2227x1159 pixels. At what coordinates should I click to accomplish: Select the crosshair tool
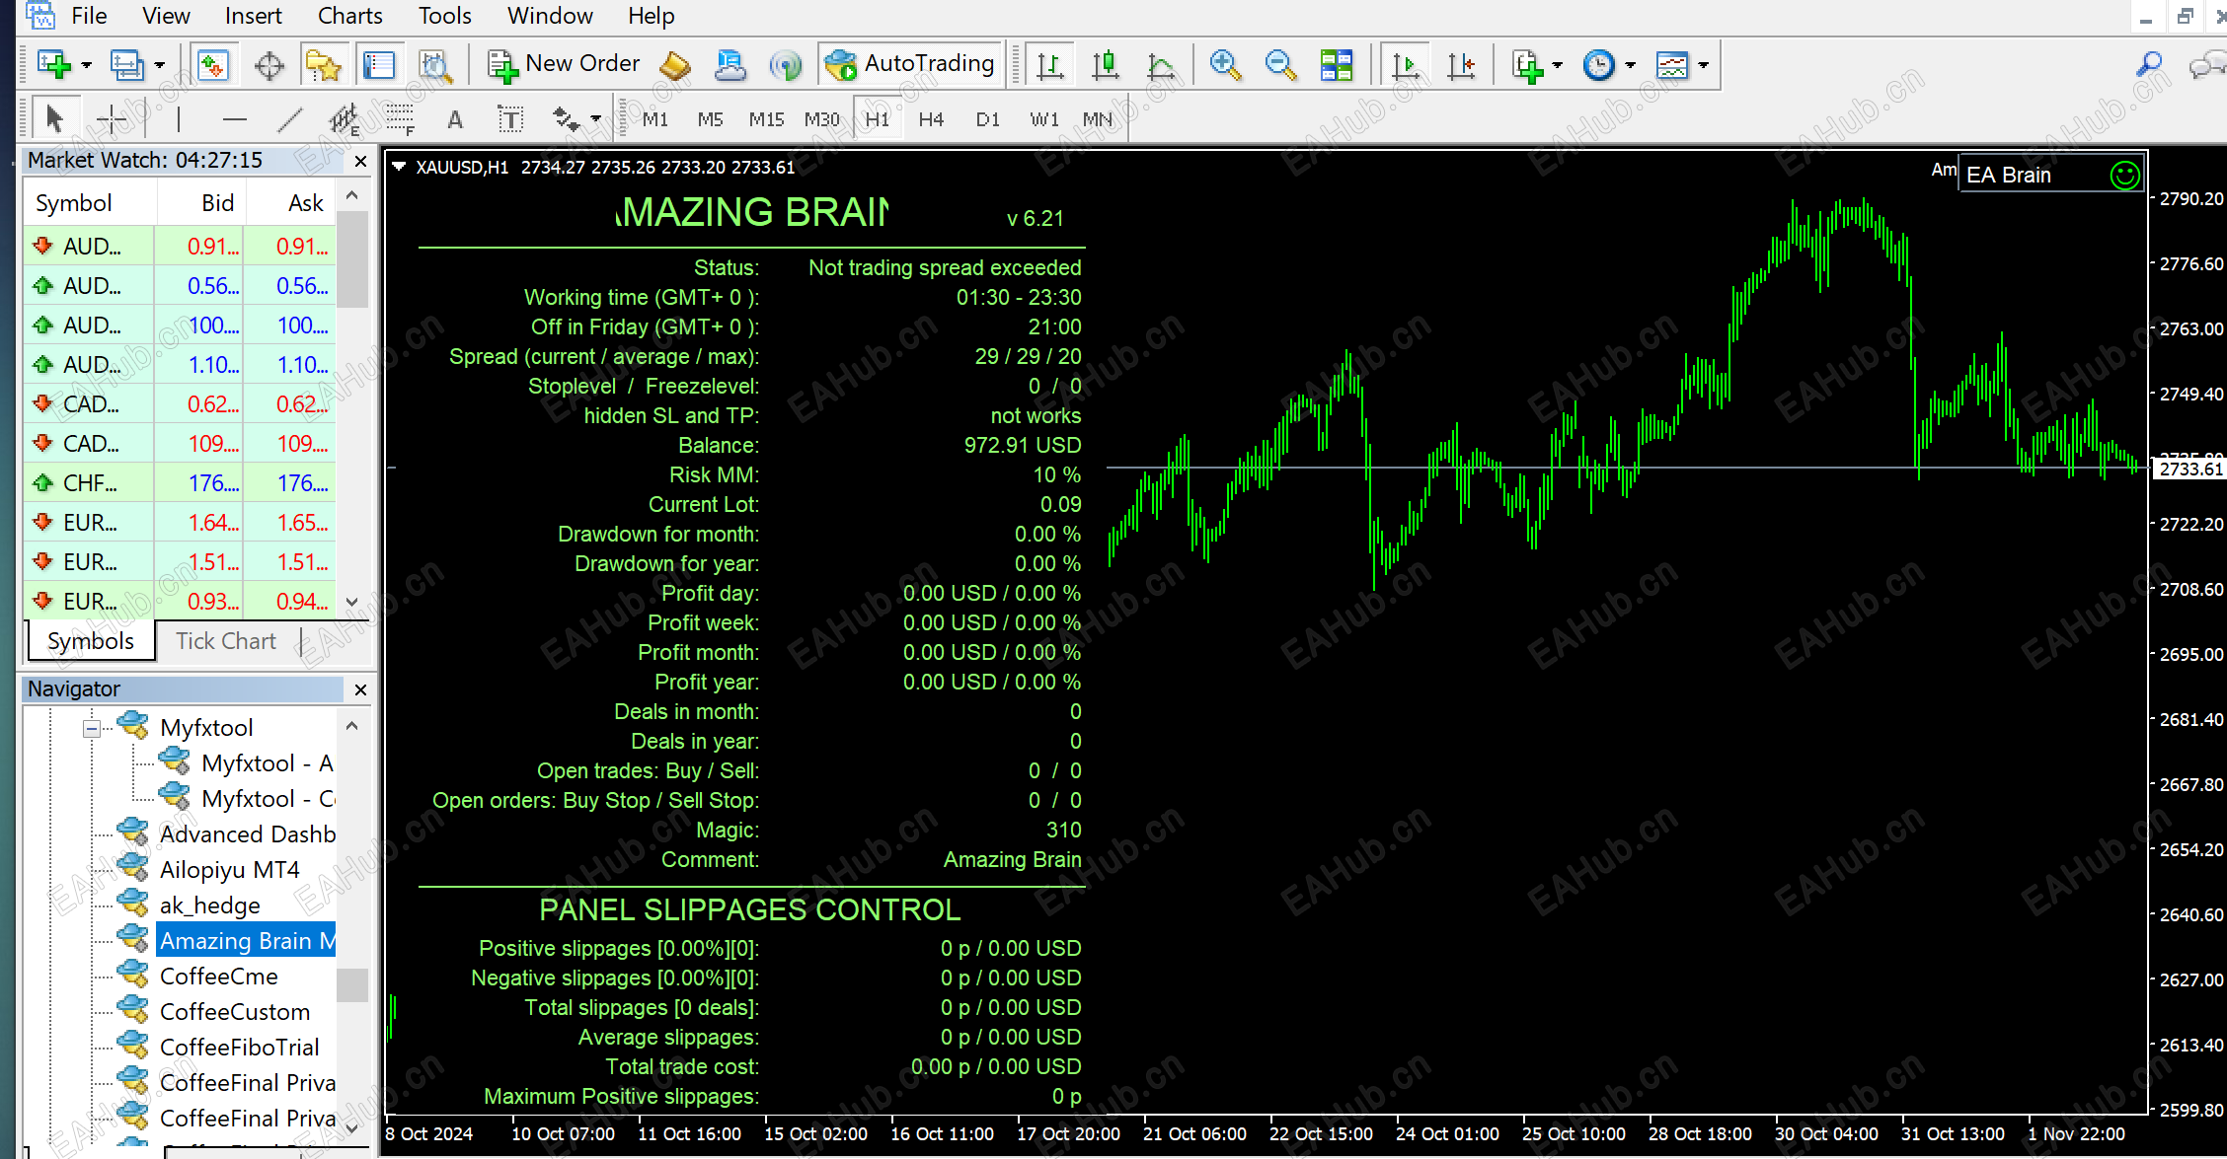tap(112, 119)
